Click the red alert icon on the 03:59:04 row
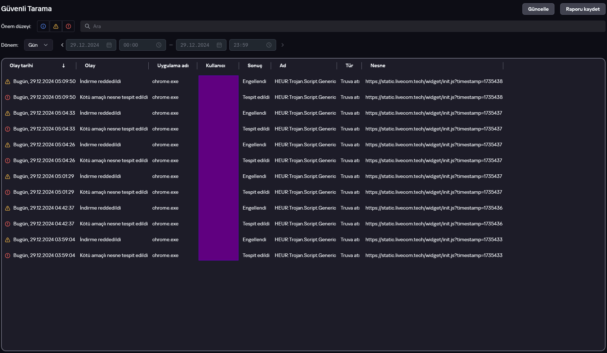607x353 pixels. tap(8, 256)
